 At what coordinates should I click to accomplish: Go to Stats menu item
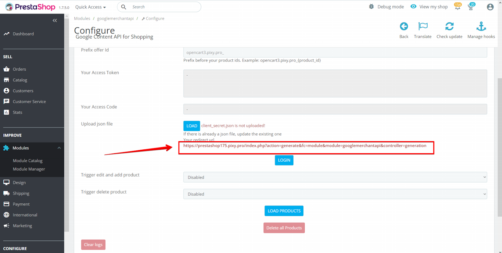pos(18,112)
